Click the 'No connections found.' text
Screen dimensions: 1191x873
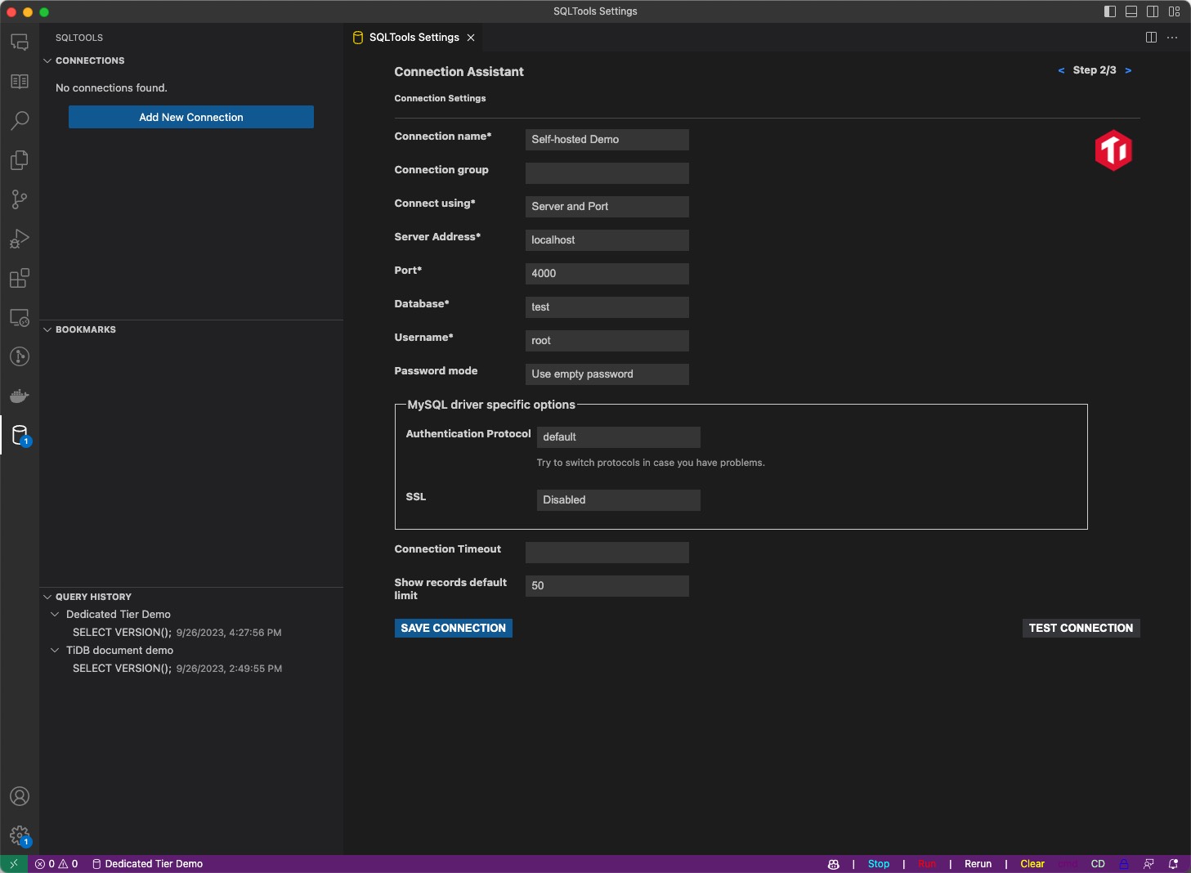[x=111, y=88]
